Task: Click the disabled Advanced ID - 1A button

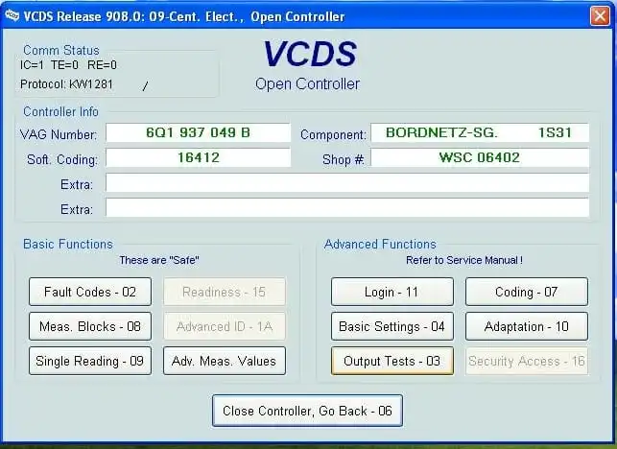Action: [225, 326]
